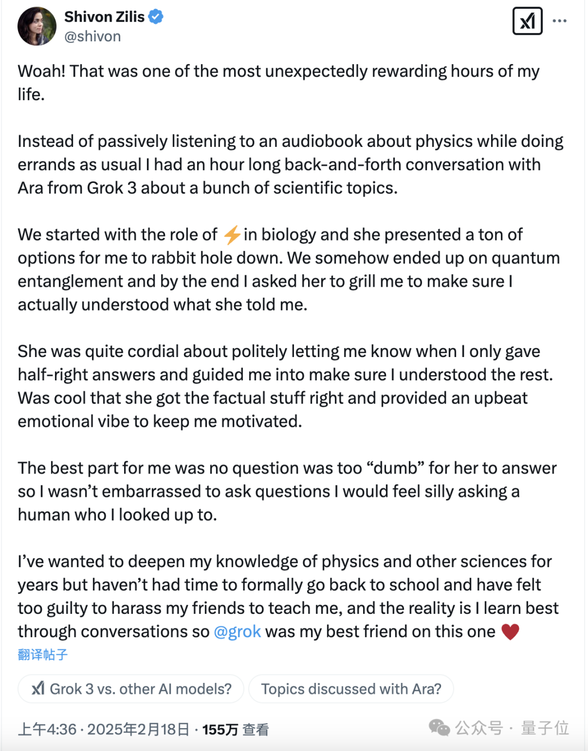Screen dimensions: 588x751
Task: Click the 'Woah!' opening paragraph text
Action: [x=279, y=83]
